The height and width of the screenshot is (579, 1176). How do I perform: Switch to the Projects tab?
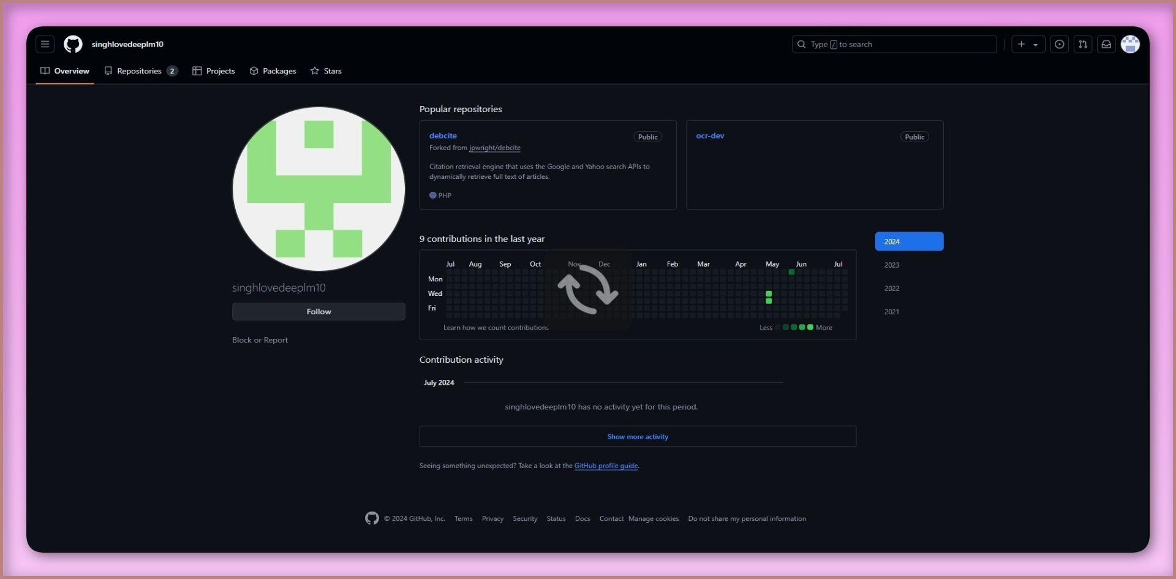[x=214, y=71]
